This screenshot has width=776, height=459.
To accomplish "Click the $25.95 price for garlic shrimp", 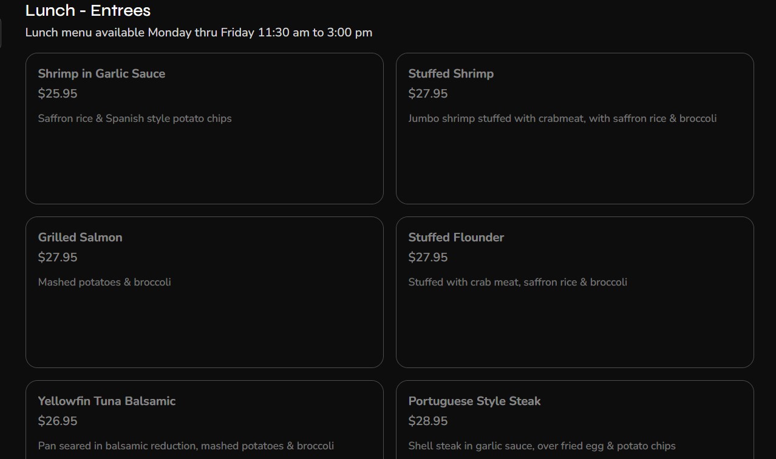I will [58, 93].
